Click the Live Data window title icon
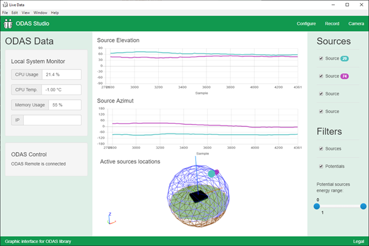369x246 pixels. tap(5, 5)
